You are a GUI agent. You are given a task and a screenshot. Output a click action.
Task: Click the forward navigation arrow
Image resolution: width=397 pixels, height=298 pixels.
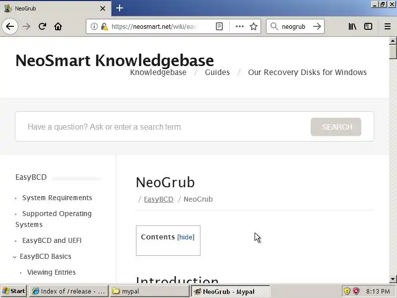point(26,26)
